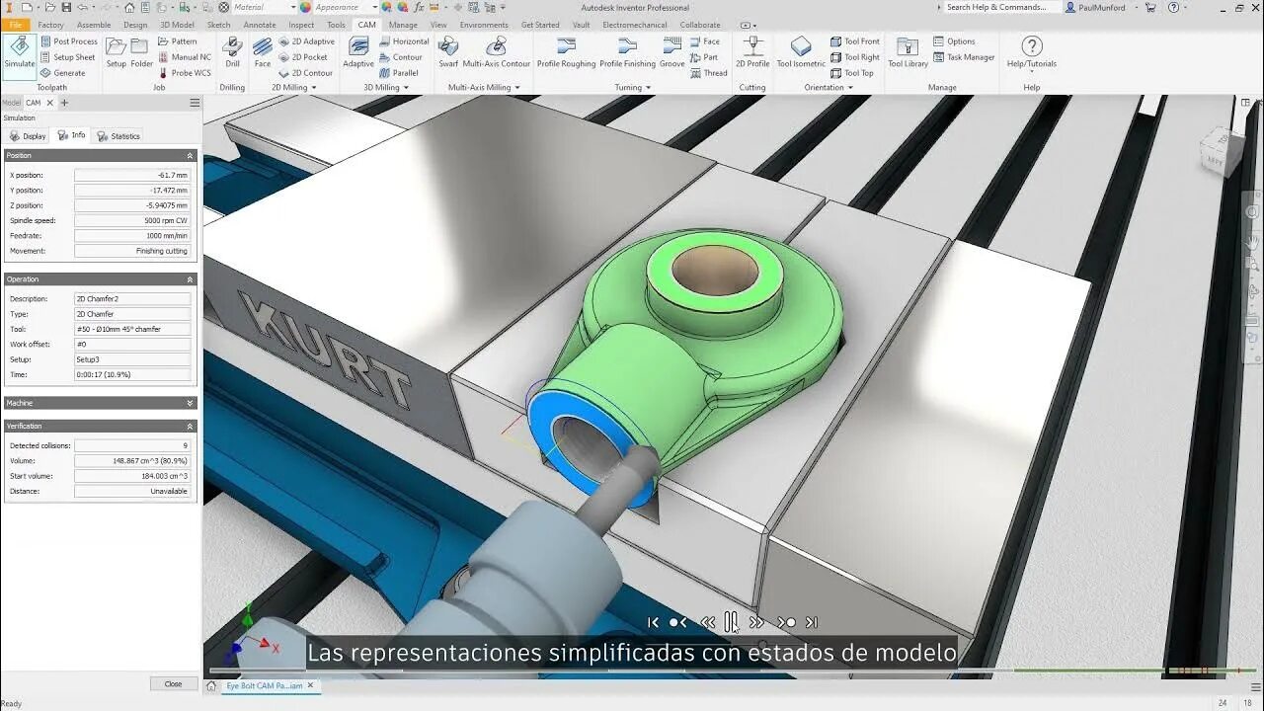Switch to the Sketch ribbon tab

[218, 25]
